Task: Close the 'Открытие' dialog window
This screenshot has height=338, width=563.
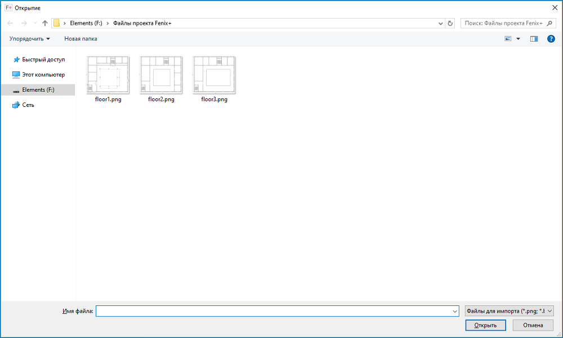Action: point(555,7)
